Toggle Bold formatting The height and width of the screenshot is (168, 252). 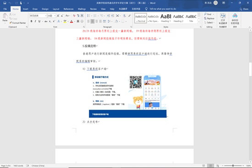click(32, 21)
